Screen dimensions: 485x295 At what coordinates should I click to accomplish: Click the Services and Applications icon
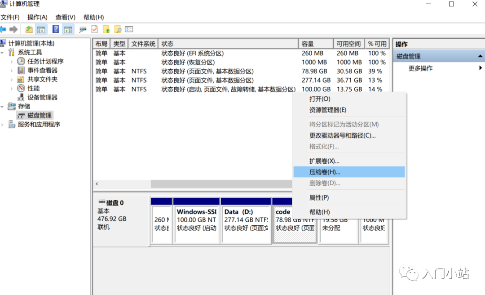click(12, 124)
